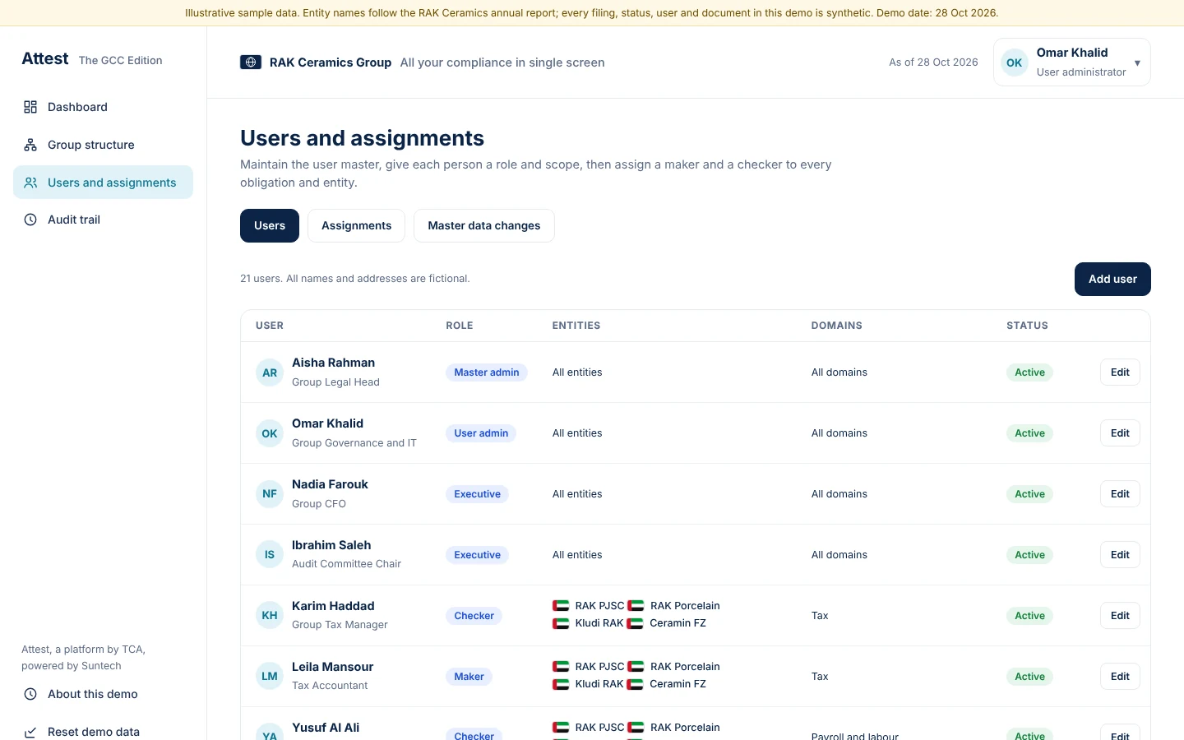1184x740 pixels.
Task: Open the Omar Khalid user dropdown arrow
Action: coord(1137,63)
